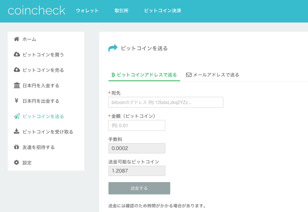Focus the 宛先 bitcoin address field
Image resolution: width=308 pixels, height=212 pixels.
pos(166,102)
